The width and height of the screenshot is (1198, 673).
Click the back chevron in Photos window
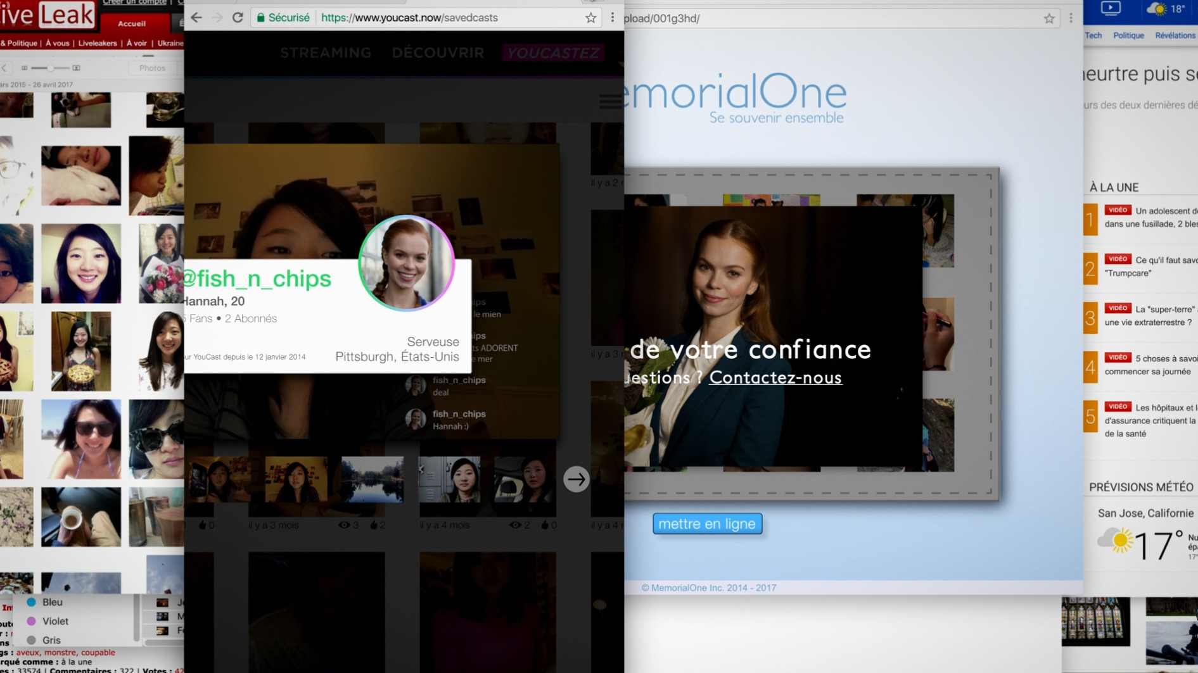tap(4, 68)
